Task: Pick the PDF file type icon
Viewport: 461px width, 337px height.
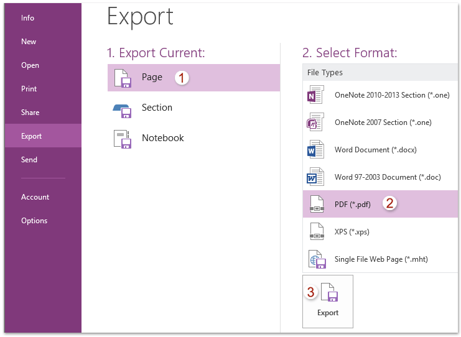Action: point(317,204)
